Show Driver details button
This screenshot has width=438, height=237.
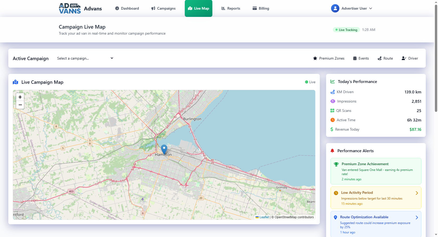pyautogui.click(x=410, y=59)
